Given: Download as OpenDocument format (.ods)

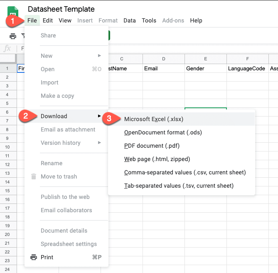Looking at the screenshot, I should tap(182, 132).
